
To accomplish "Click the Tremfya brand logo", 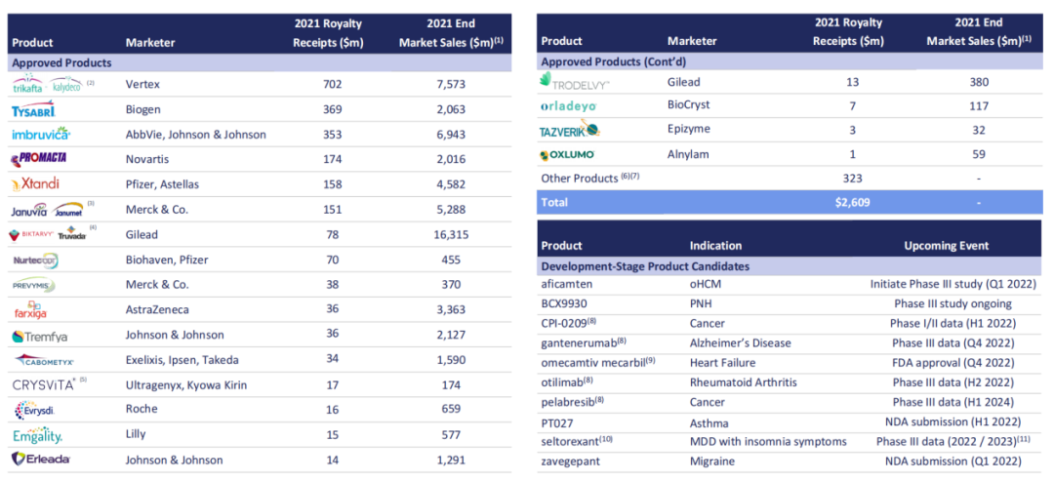I will tap(37, 336).
